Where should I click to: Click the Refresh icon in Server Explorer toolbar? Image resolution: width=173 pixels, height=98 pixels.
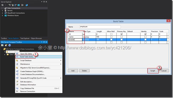coord(2,5)
